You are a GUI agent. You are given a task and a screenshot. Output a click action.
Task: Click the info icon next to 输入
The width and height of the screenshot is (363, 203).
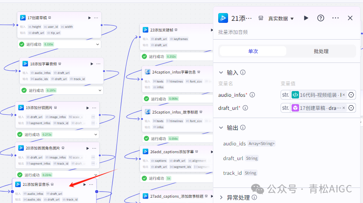click(x=243, y=72)
